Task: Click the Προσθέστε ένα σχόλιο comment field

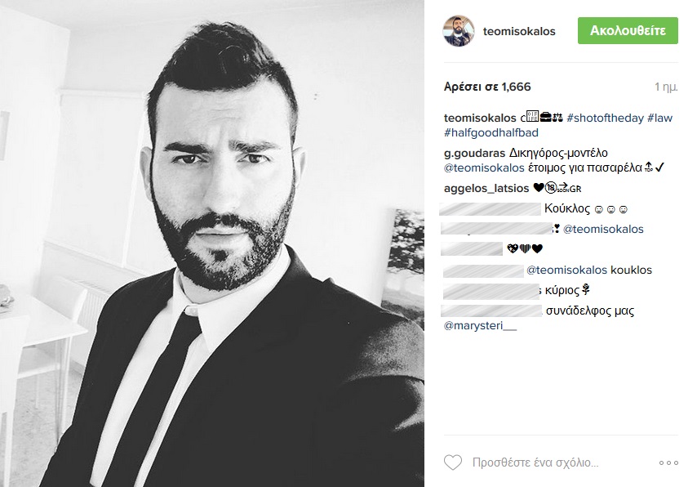Action: (x=535, y=463)
